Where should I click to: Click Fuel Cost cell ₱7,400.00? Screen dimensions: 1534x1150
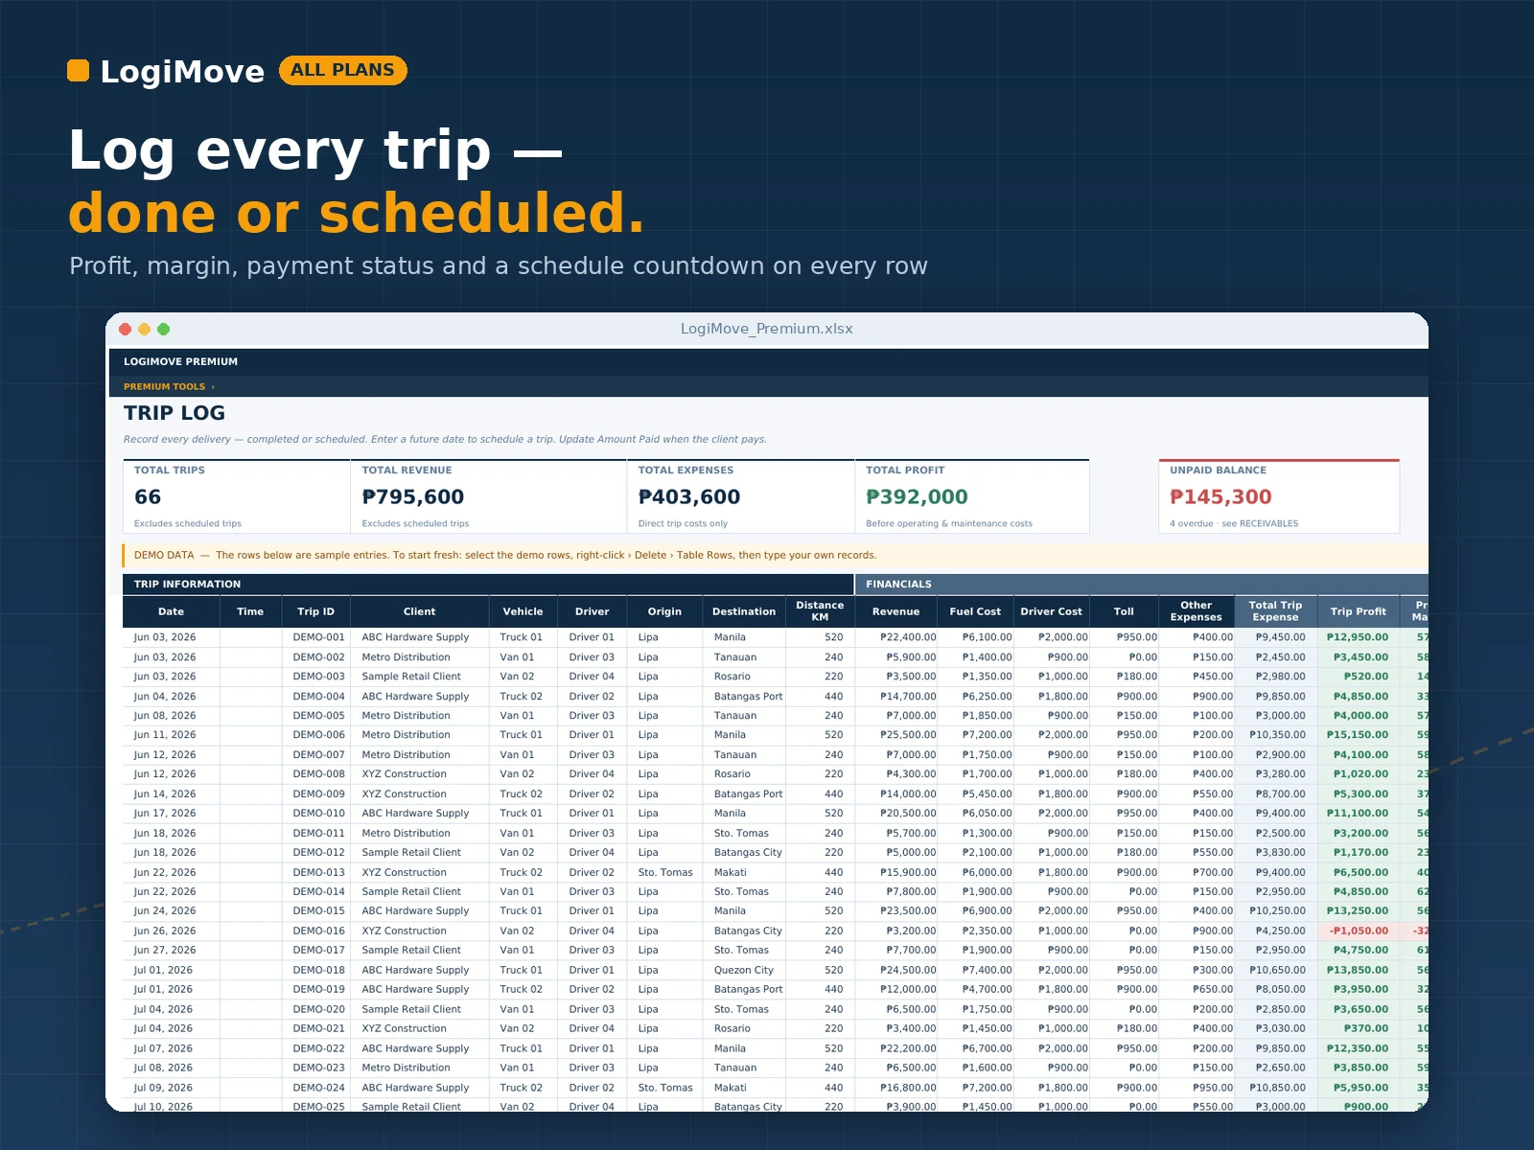tap(975, 970)
